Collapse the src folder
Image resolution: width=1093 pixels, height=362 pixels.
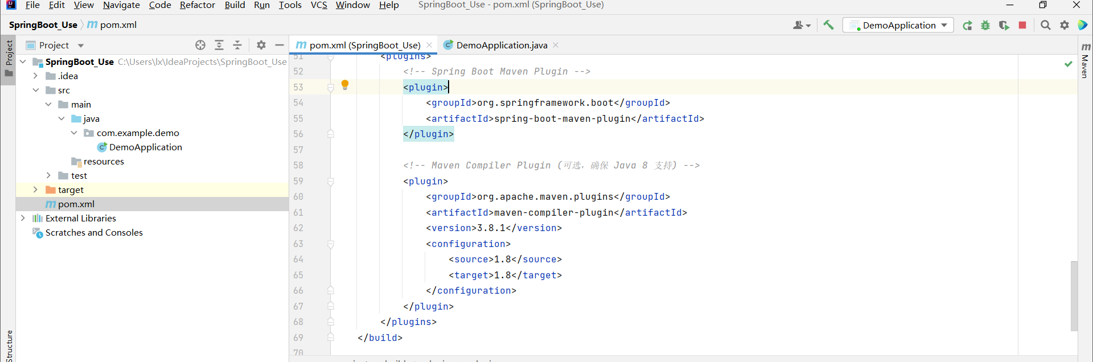[35, 90]
